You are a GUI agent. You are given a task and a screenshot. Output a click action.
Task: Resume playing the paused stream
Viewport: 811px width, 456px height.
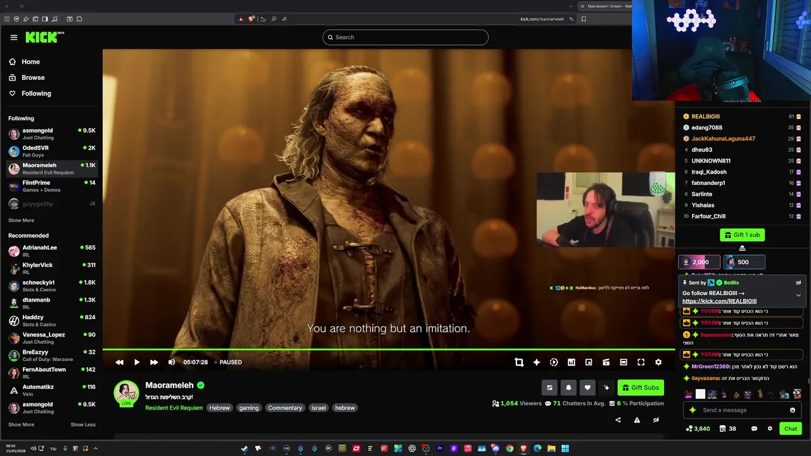137,362
